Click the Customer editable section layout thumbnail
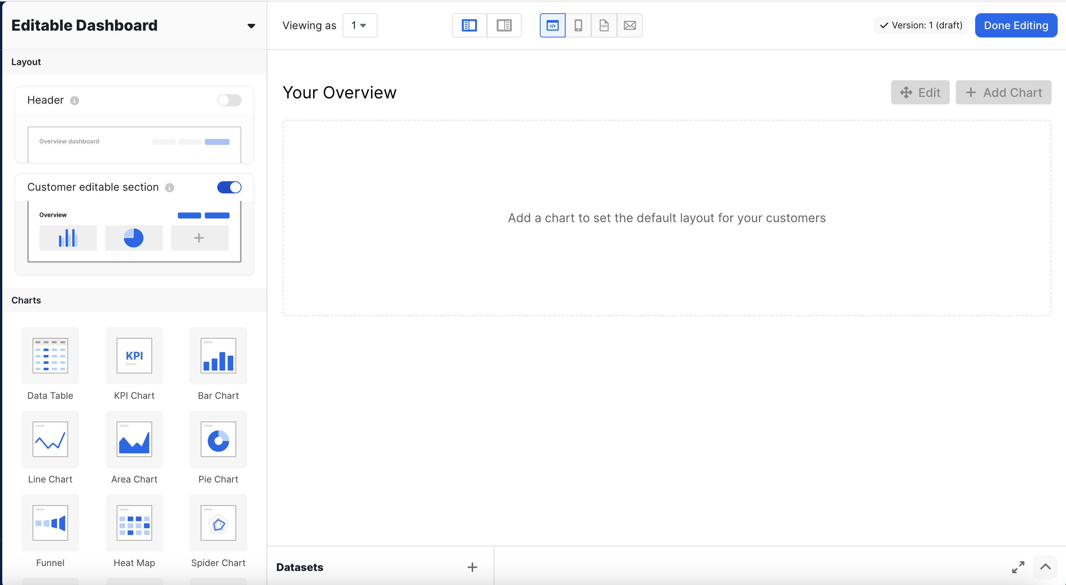The image size is (1066, 585). (134, 232)
